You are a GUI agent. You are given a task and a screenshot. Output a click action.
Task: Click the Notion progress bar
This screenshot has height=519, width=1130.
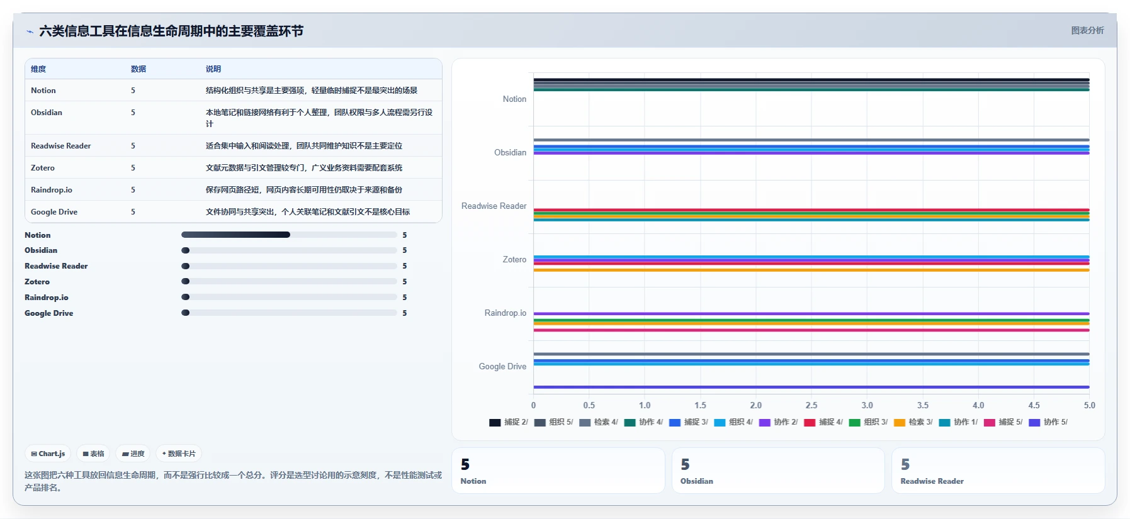[289, 235]
